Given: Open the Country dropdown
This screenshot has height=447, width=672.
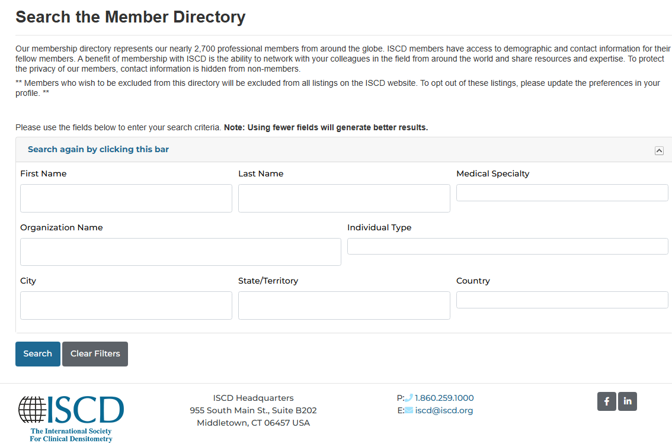Looking at the screenshot, I should pyautogui.click(x=562, y=300).
